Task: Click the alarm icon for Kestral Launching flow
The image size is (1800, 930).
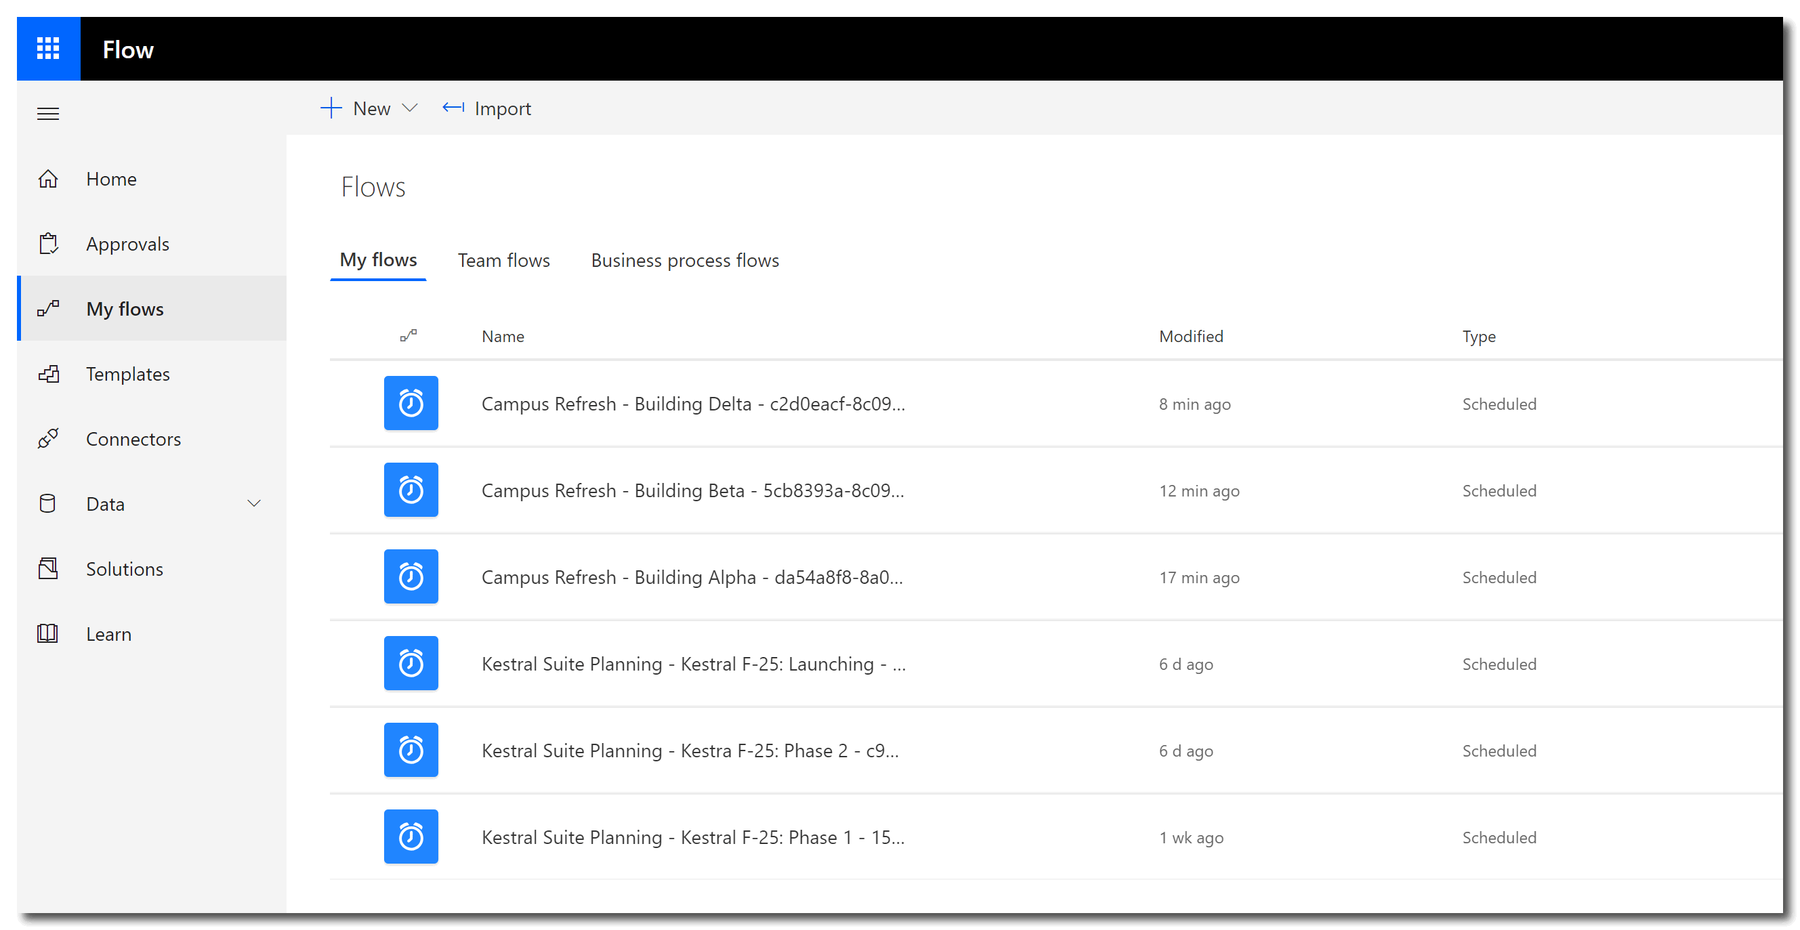Action: [x=411, y=663]
